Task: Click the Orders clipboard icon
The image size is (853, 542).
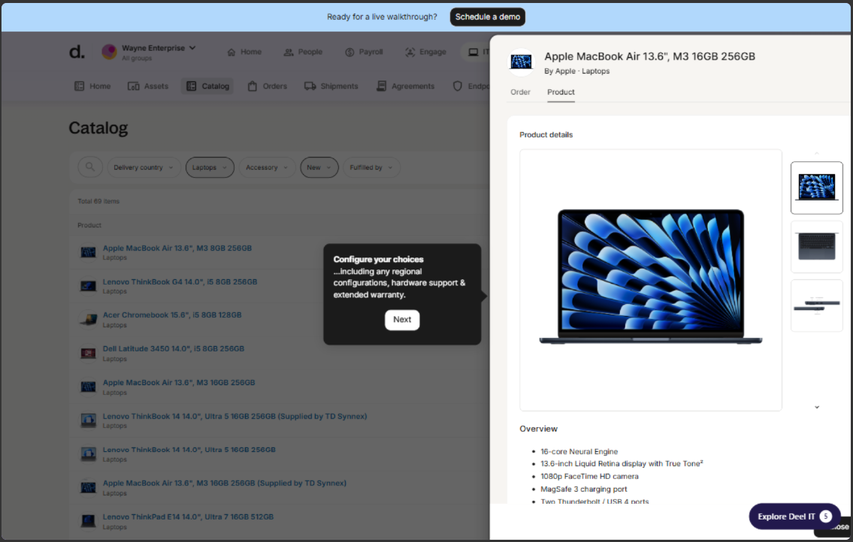Action: 253,86
